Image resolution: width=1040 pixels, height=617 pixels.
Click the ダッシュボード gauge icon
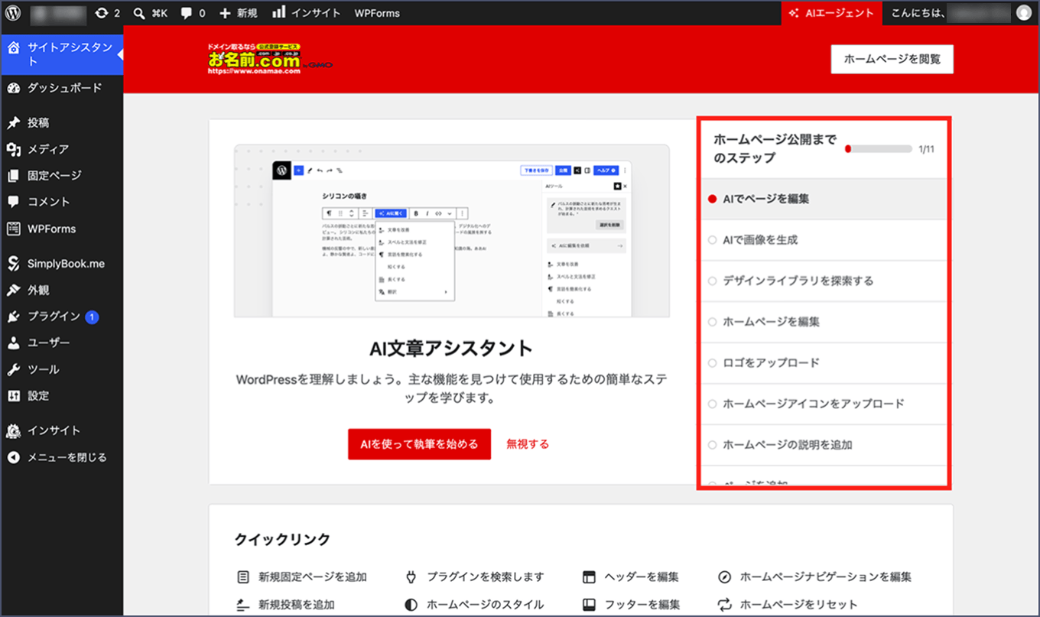pyautogui.click(x=13, y=88)
